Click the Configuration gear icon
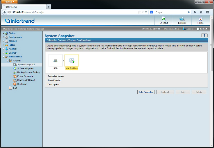 point(6,37)
